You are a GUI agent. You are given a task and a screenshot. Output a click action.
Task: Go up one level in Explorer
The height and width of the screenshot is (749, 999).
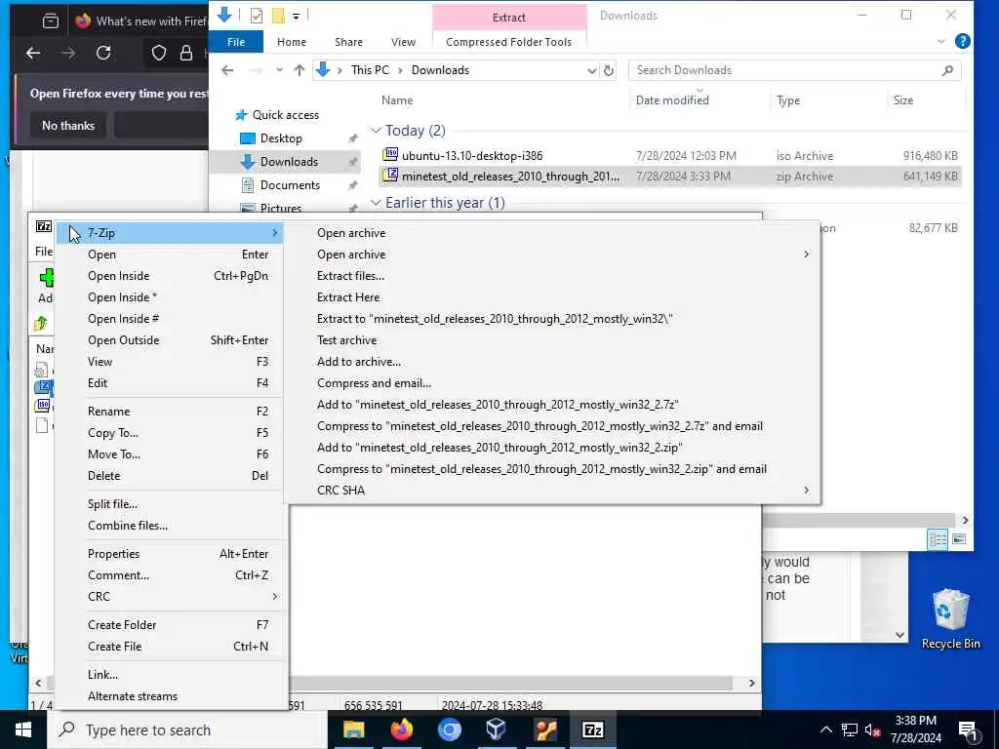point(299,70)
